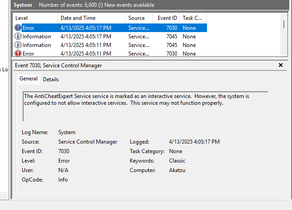Select the General tab

click(x=28, y=79)
